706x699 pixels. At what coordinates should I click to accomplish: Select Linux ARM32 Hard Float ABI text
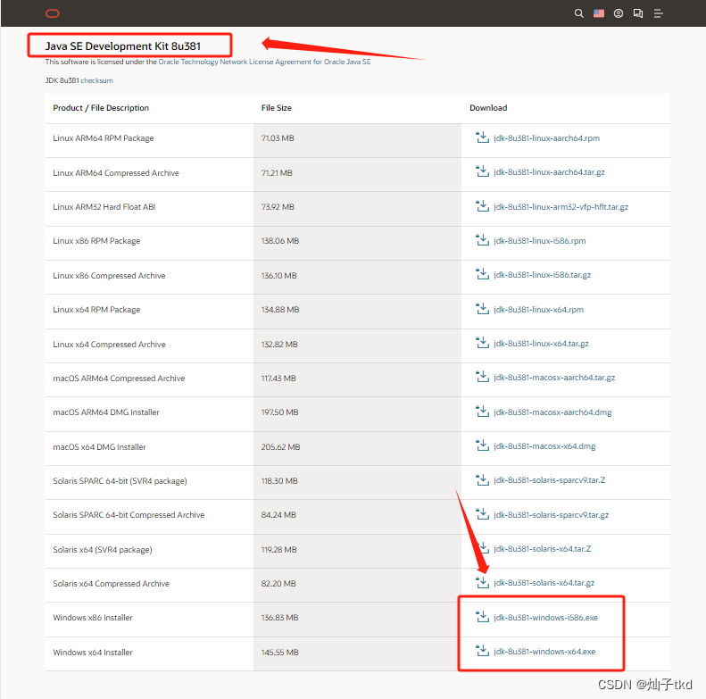click(x=104, y=207)
